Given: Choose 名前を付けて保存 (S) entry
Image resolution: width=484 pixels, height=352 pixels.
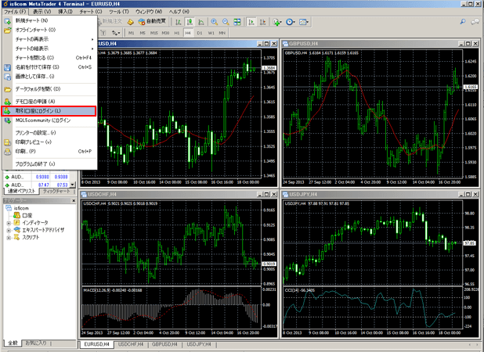Looking at the screenshot, I should (x=49, y=67).
